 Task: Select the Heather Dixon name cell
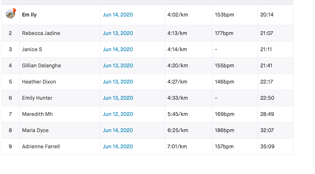tap(60, 82)
